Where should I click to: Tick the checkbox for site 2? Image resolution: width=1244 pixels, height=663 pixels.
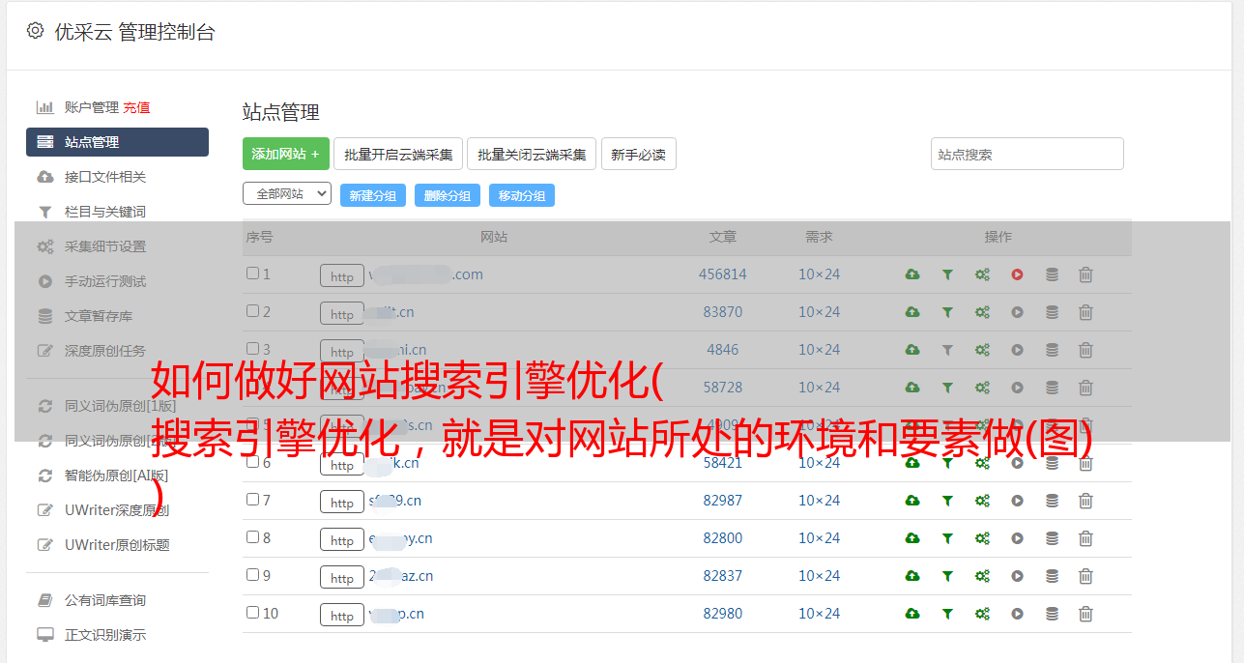[252, 311]
